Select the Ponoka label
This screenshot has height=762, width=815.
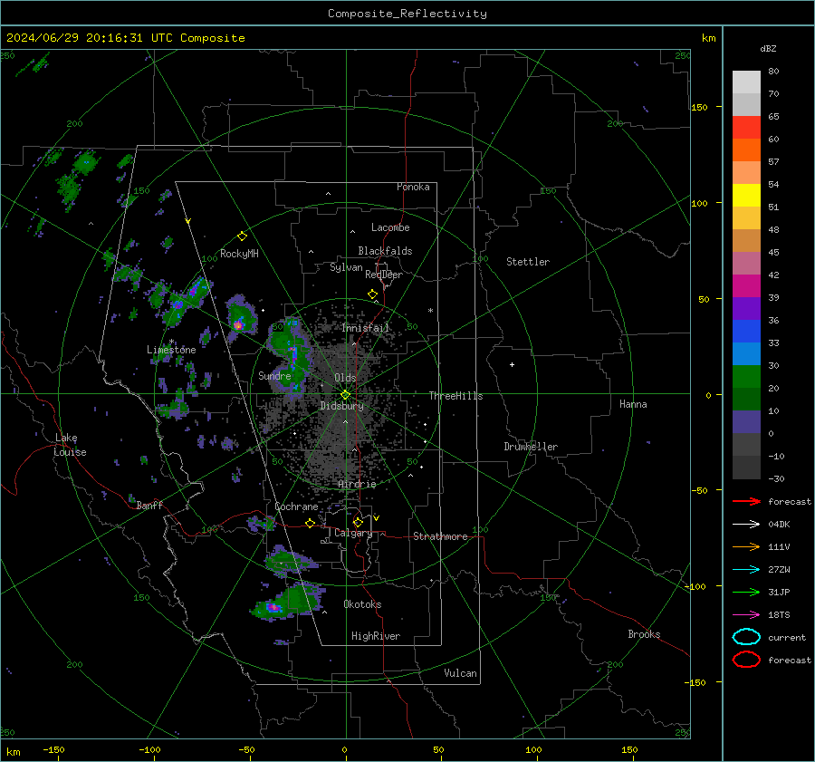(x=413, y=187)
